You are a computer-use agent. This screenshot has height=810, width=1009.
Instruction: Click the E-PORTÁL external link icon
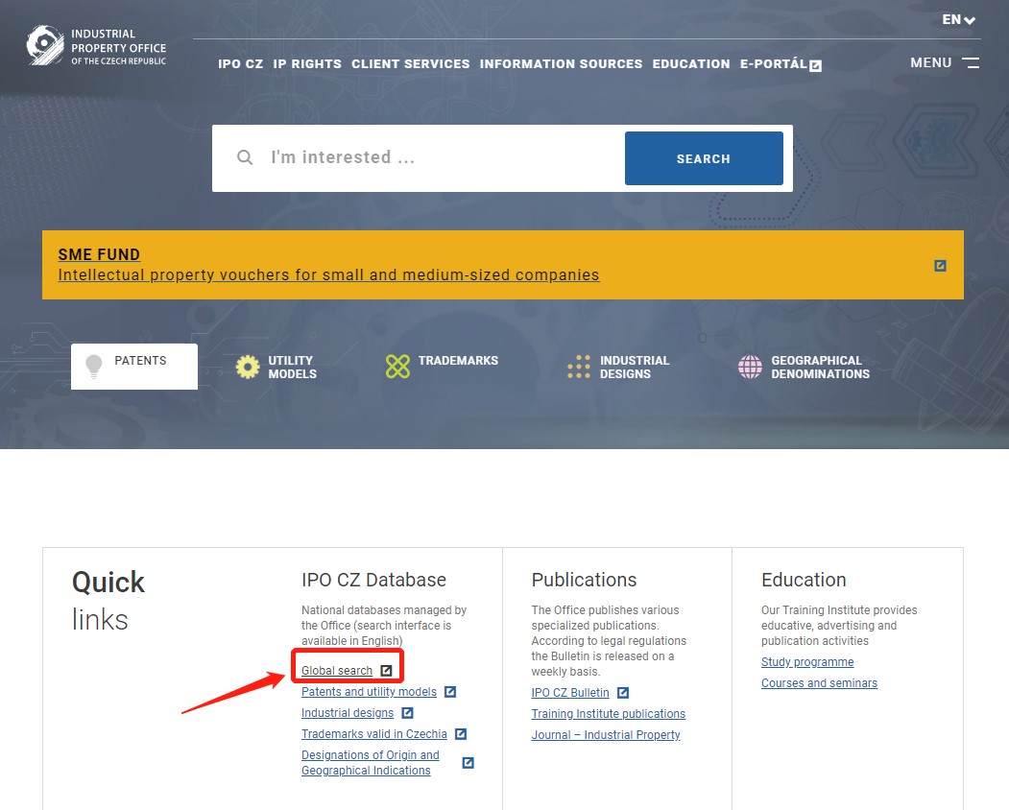tap(815, 65)
